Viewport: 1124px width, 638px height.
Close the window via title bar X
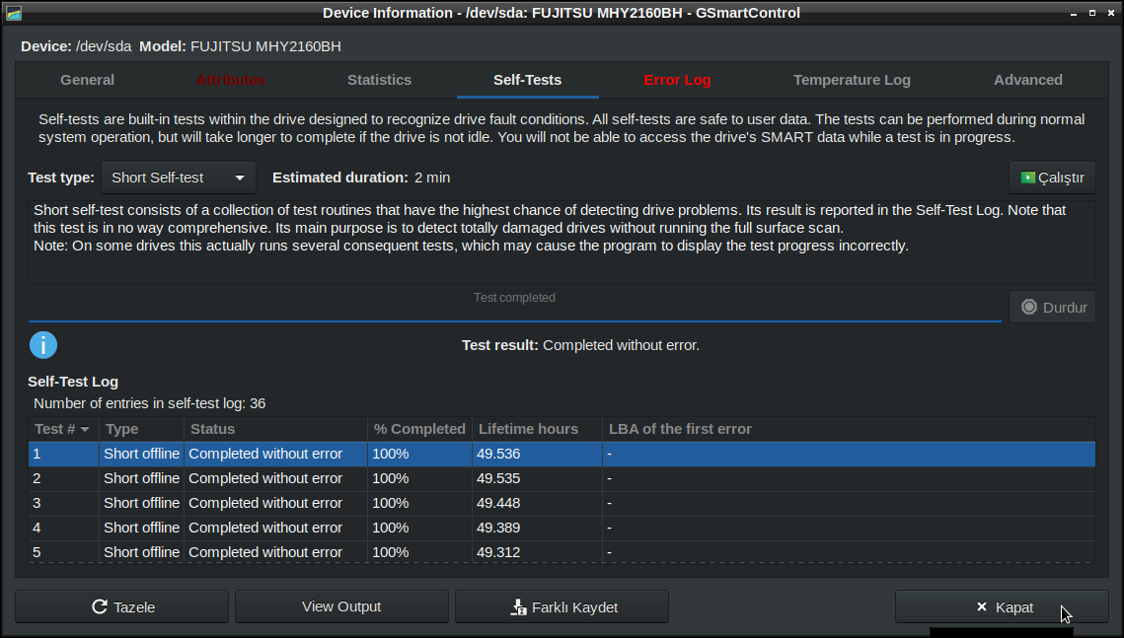tap(1111, 13)
